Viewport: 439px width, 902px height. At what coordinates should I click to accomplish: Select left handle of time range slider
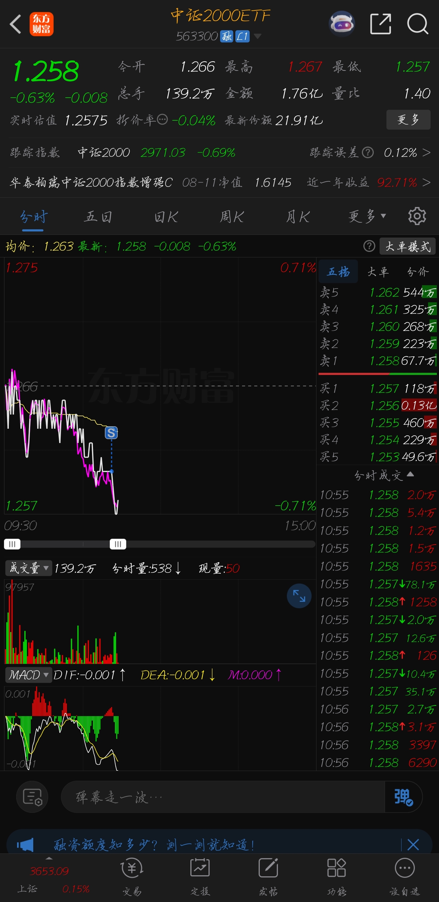pyautogui.click(x=12, y=544)
